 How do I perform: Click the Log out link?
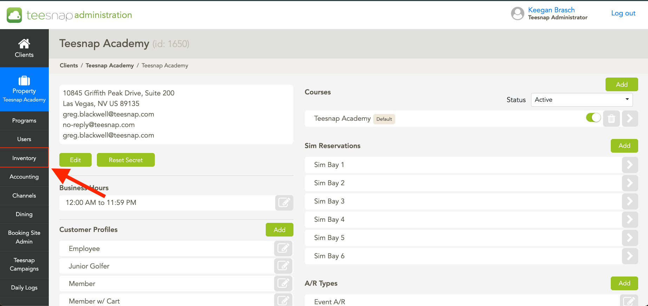coord(623,13)
